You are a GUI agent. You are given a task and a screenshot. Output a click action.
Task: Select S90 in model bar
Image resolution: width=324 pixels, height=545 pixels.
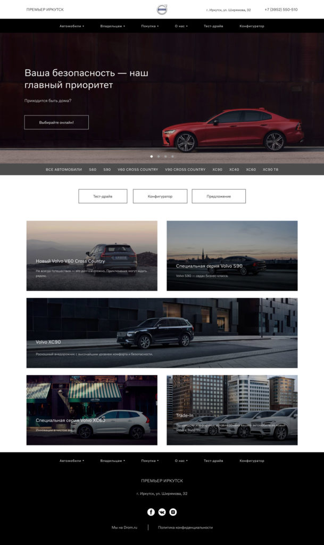pyautogui.click(x=107, y=170)
